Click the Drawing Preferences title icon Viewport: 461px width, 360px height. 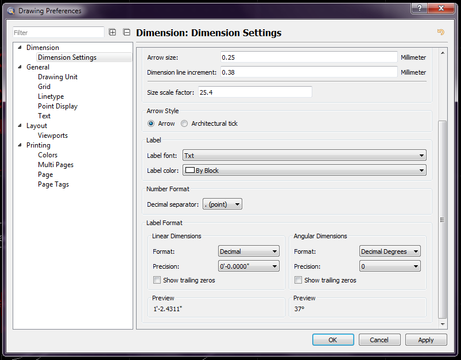[11, 11]
